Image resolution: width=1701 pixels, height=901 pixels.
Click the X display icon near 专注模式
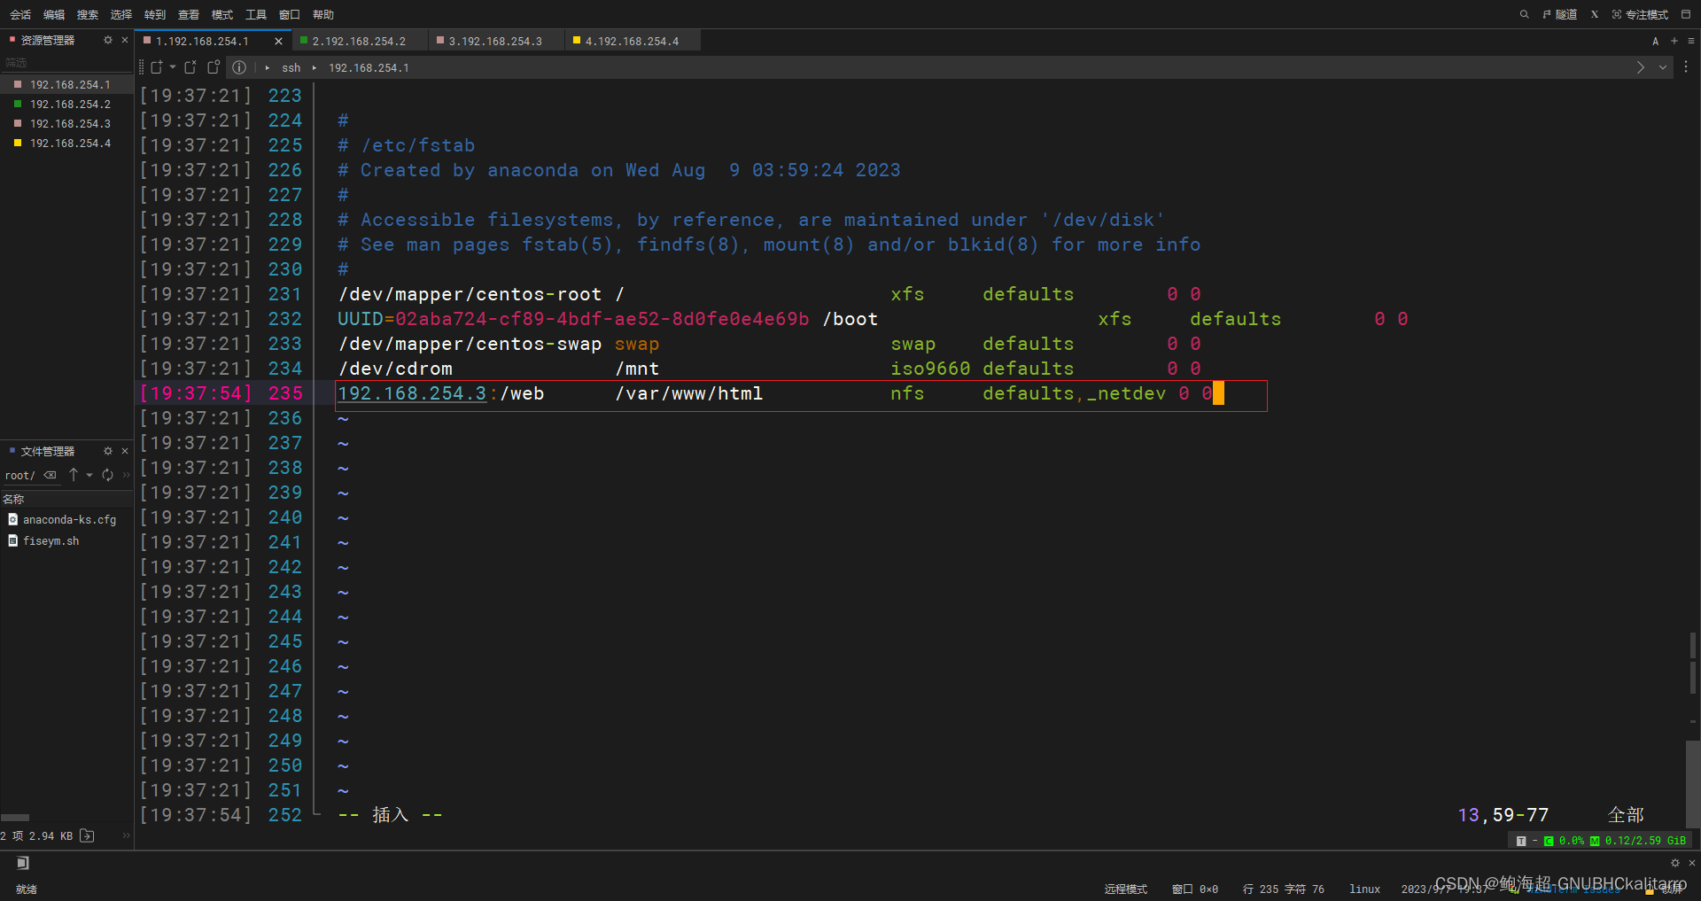coord(1595,14)
